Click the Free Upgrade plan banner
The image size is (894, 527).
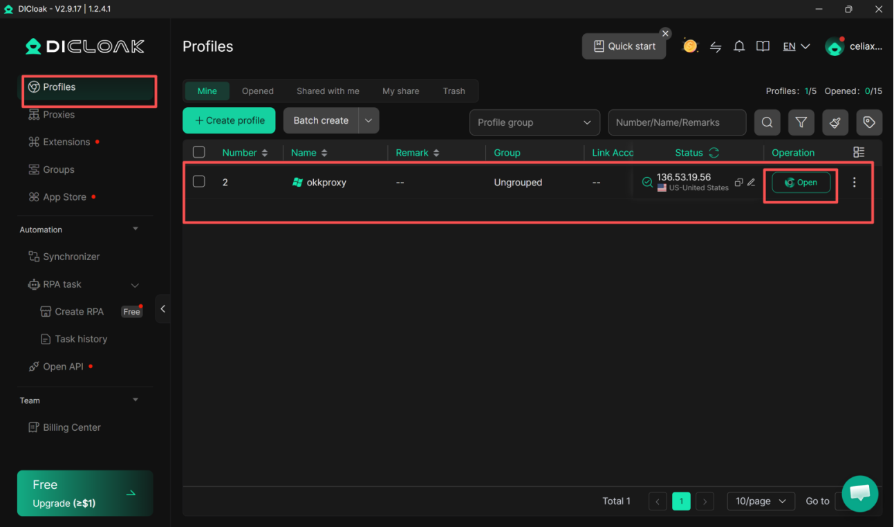[85, 493]
